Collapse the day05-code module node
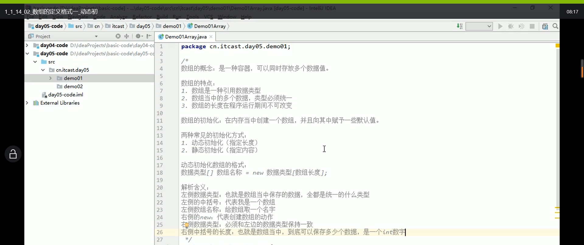Viewport: 584px width, 245px height. tap(27, 53)
